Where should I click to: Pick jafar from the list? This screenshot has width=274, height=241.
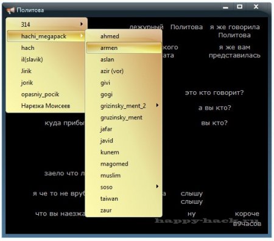click(124, 129)
